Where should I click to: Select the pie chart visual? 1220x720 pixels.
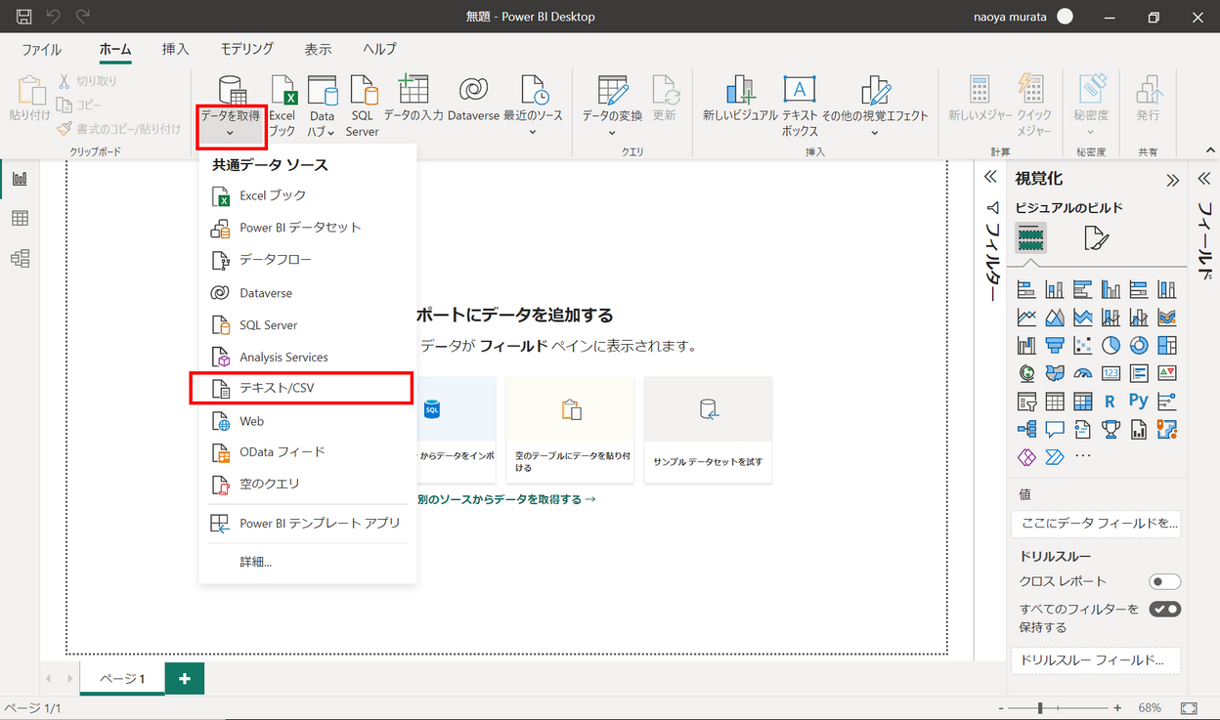coord(1111,346)
